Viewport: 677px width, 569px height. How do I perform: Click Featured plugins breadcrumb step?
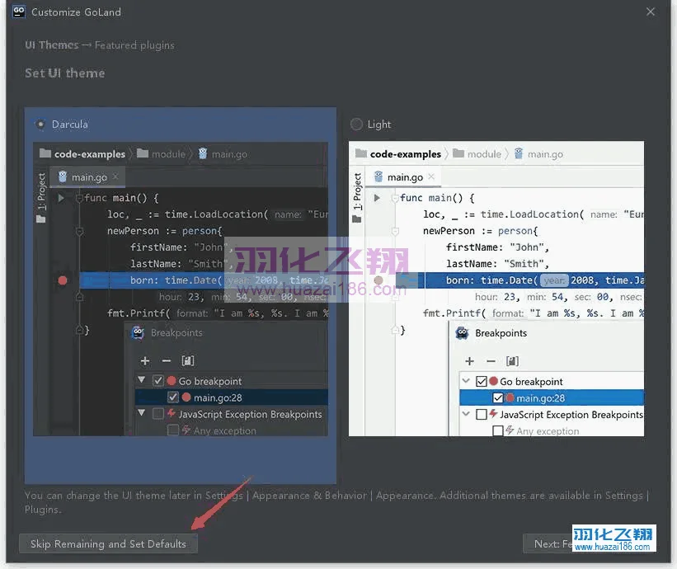(x=134, y=45)
